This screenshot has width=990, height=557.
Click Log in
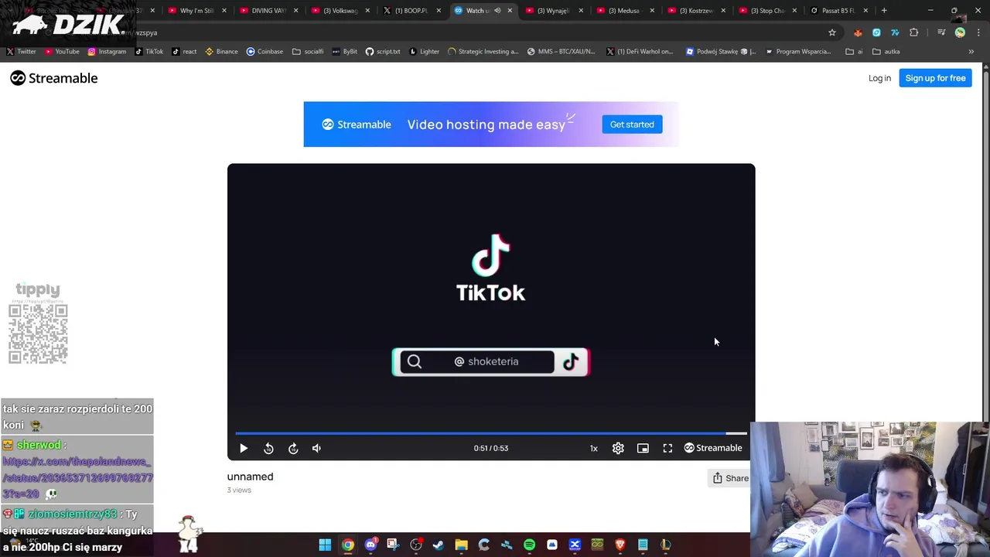(879, 78)
